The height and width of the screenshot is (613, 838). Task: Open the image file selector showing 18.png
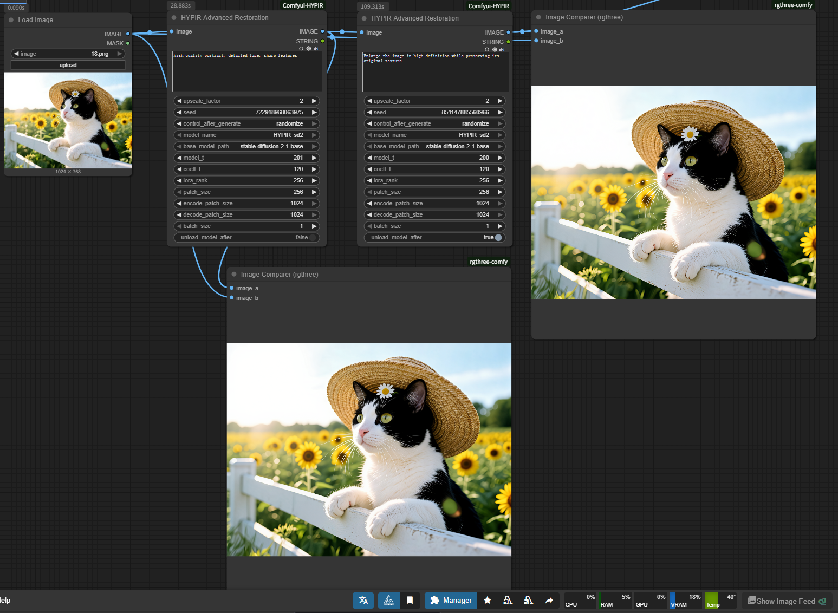click(68, 54)
